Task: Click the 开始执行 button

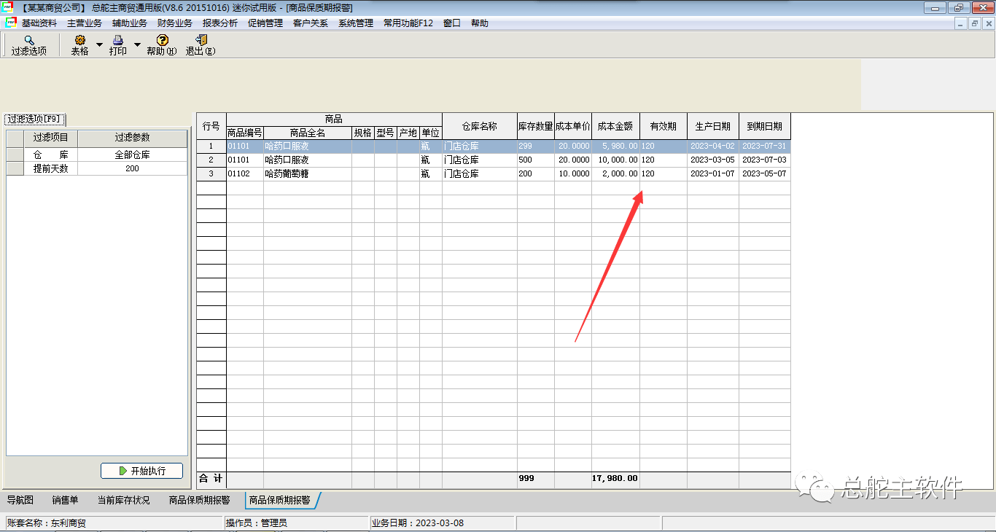Action: (141, 471)
